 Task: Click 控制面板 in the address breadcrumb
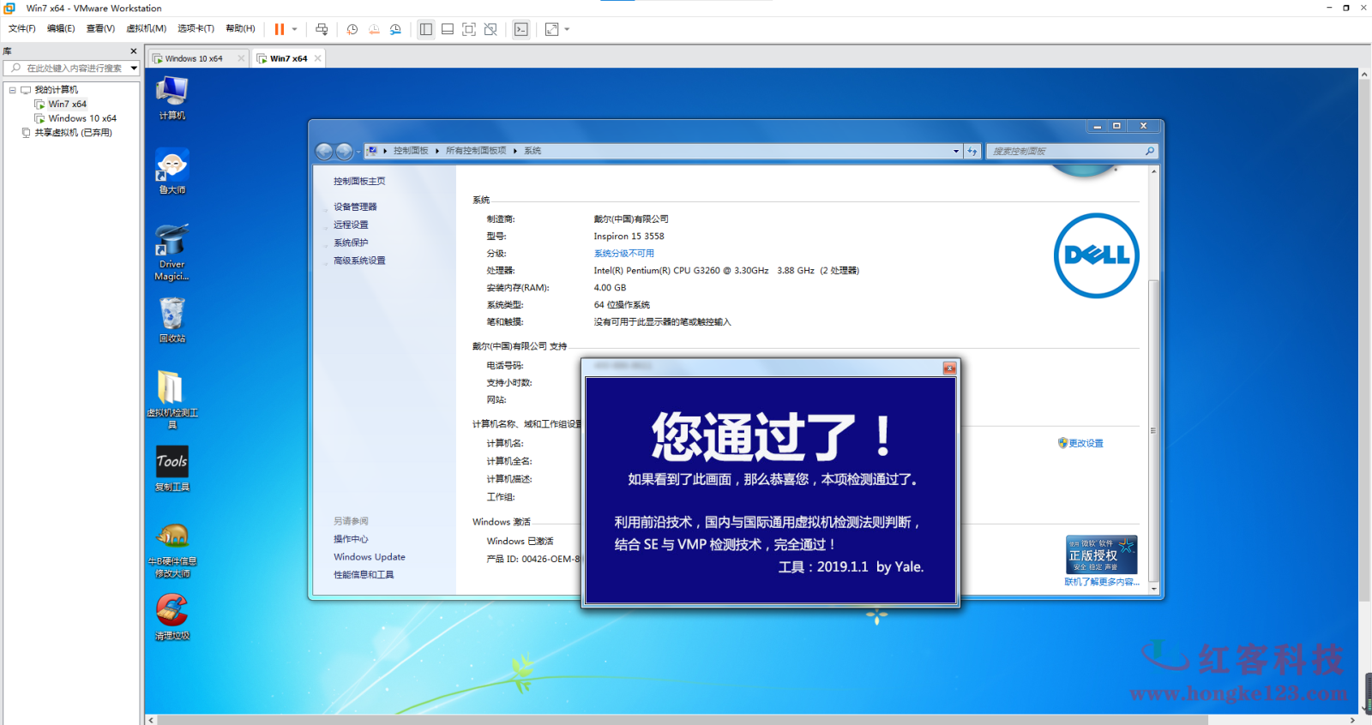(411, 151)
